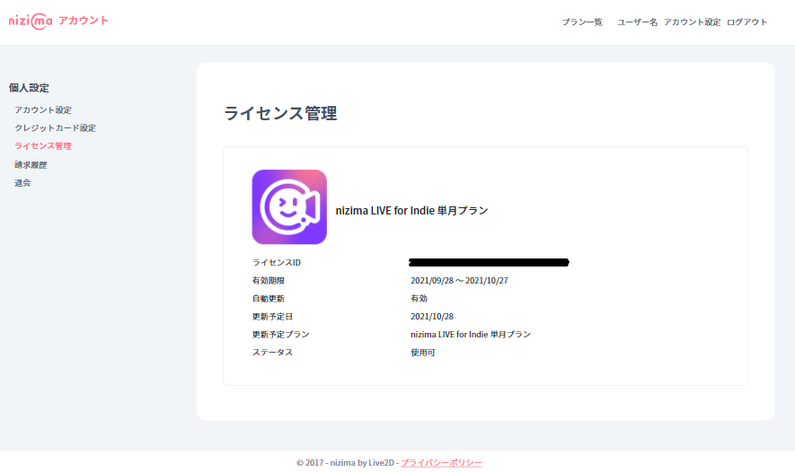Click the 自動更新 label
The width and height of the screenshot is (795, 472).
(269, 298)
